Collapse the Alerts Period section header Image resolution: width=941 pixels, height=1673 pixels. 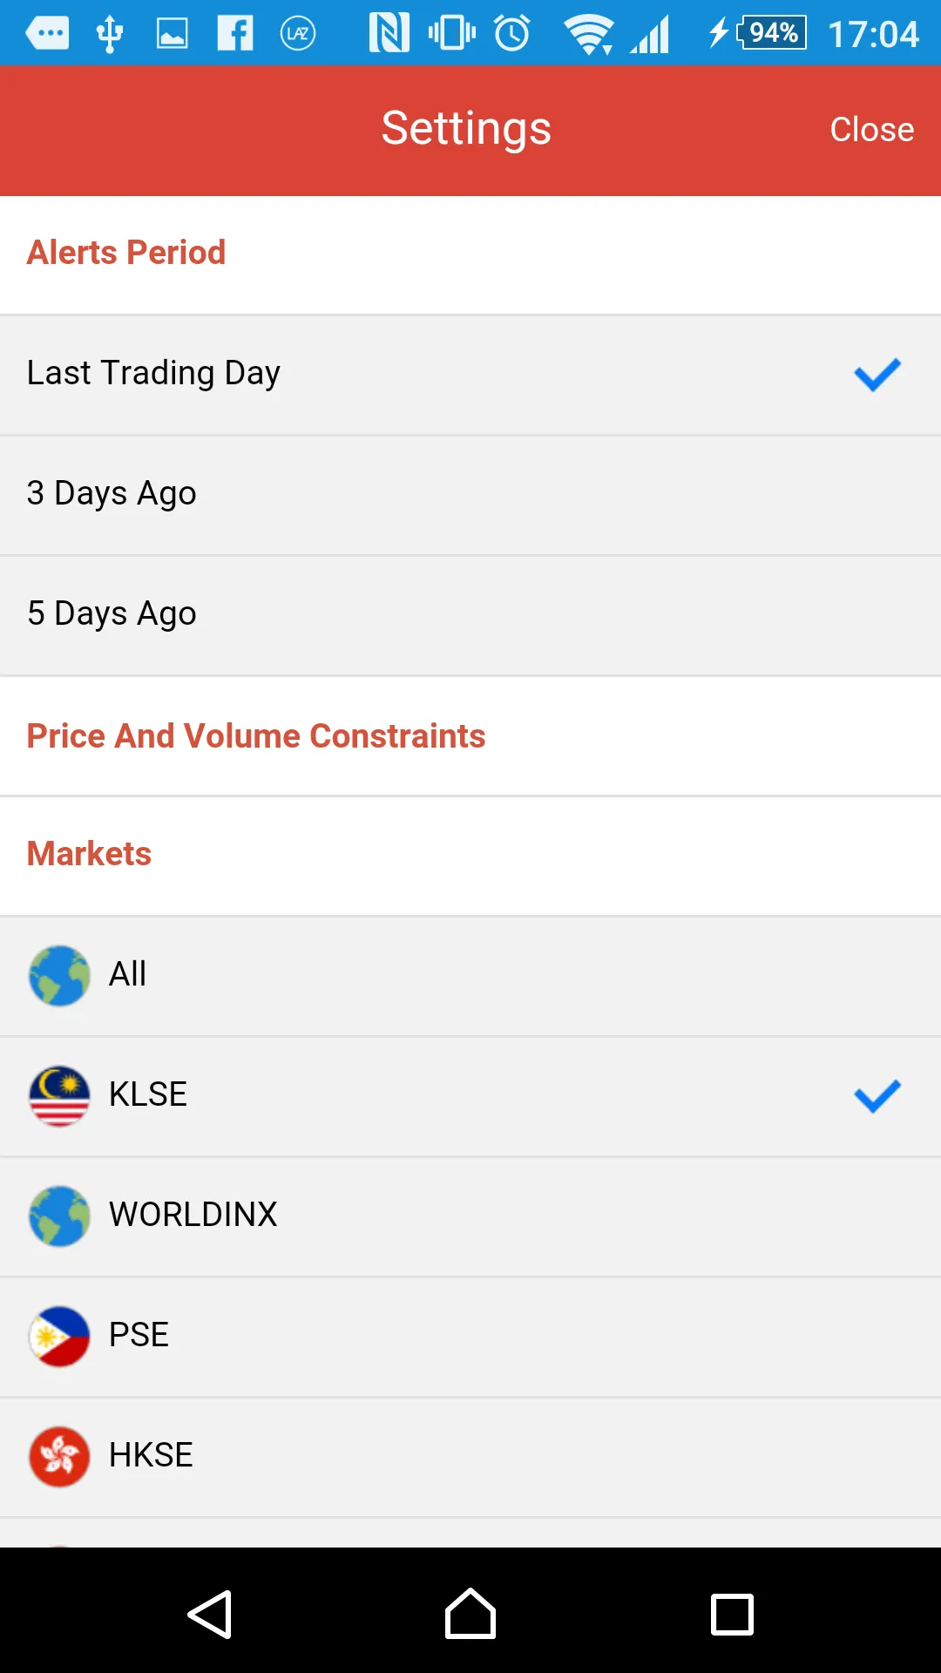click(x=126, y=254)
